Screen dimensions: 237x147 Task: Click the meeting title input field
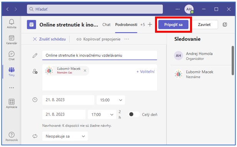[100, 55]
